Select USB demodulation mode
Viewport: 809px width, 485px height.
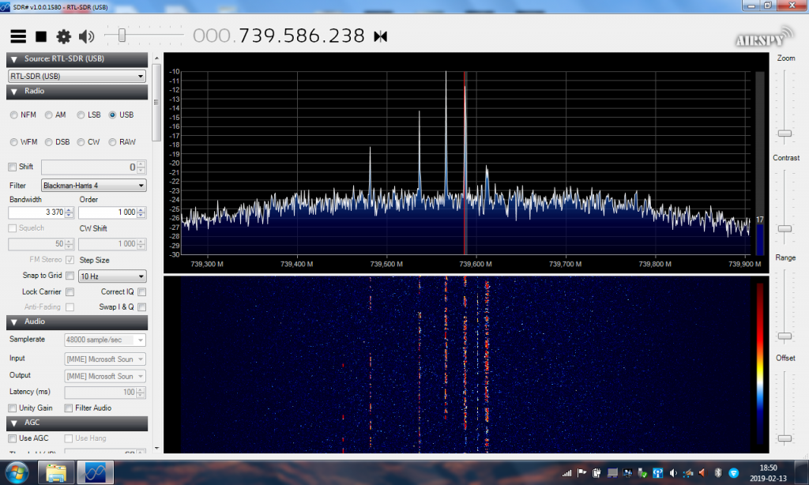[x=112, y=115]
